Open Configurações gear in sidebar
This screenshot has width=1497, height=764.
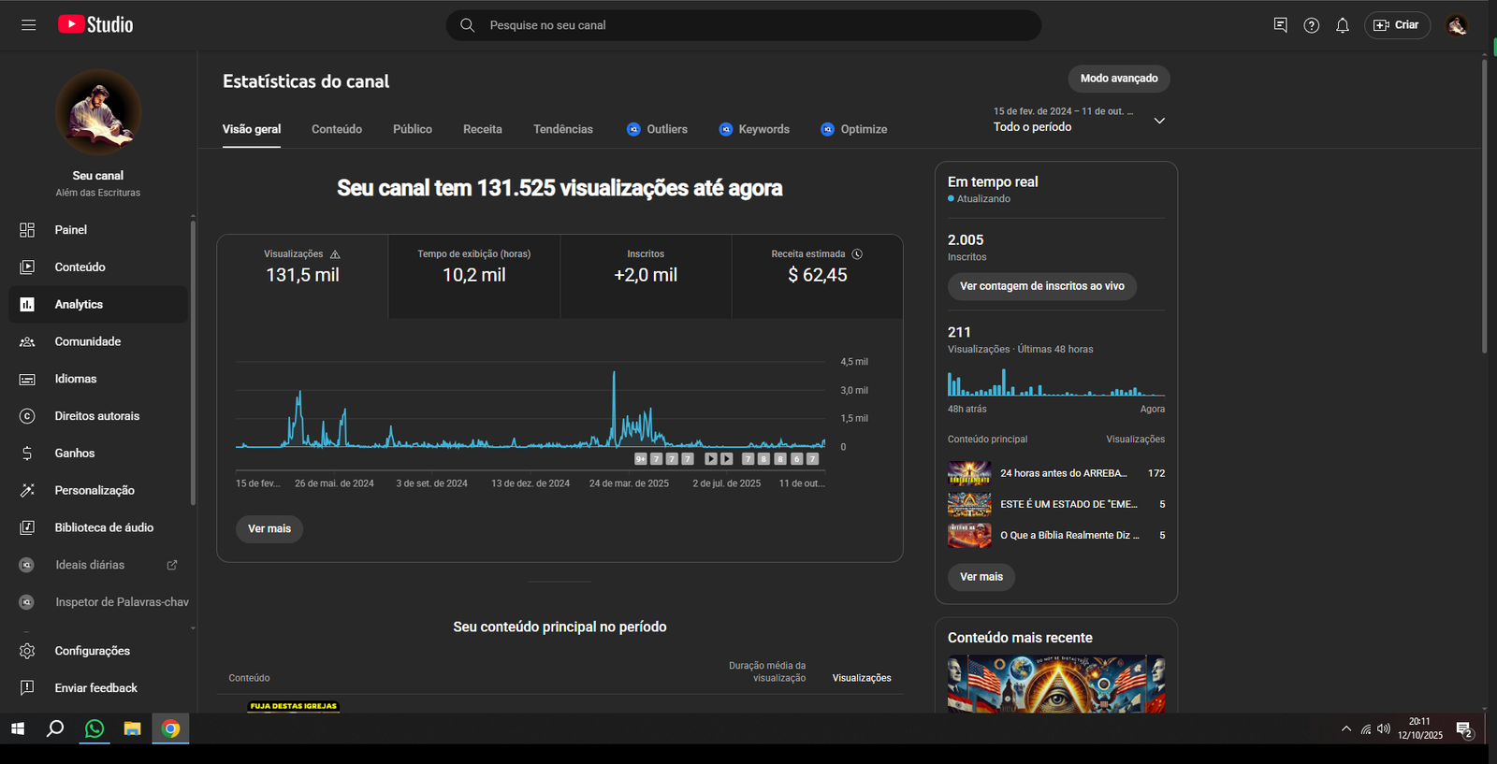pyautogui.click(x=27, y=651)
